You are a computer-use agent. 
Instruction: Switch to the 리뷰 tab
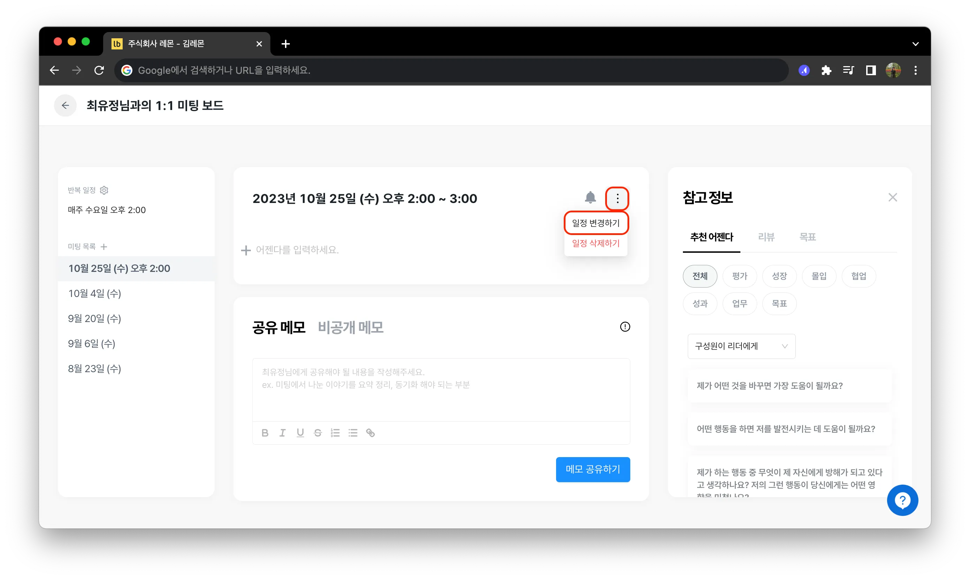coord(766,237)
